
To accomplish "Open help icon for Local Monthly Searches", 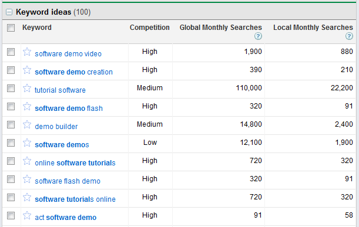I will click(x=349, y=36).
